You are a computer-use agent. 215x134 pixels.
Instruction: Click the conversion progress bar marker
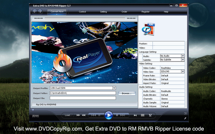tap(33, 110)
